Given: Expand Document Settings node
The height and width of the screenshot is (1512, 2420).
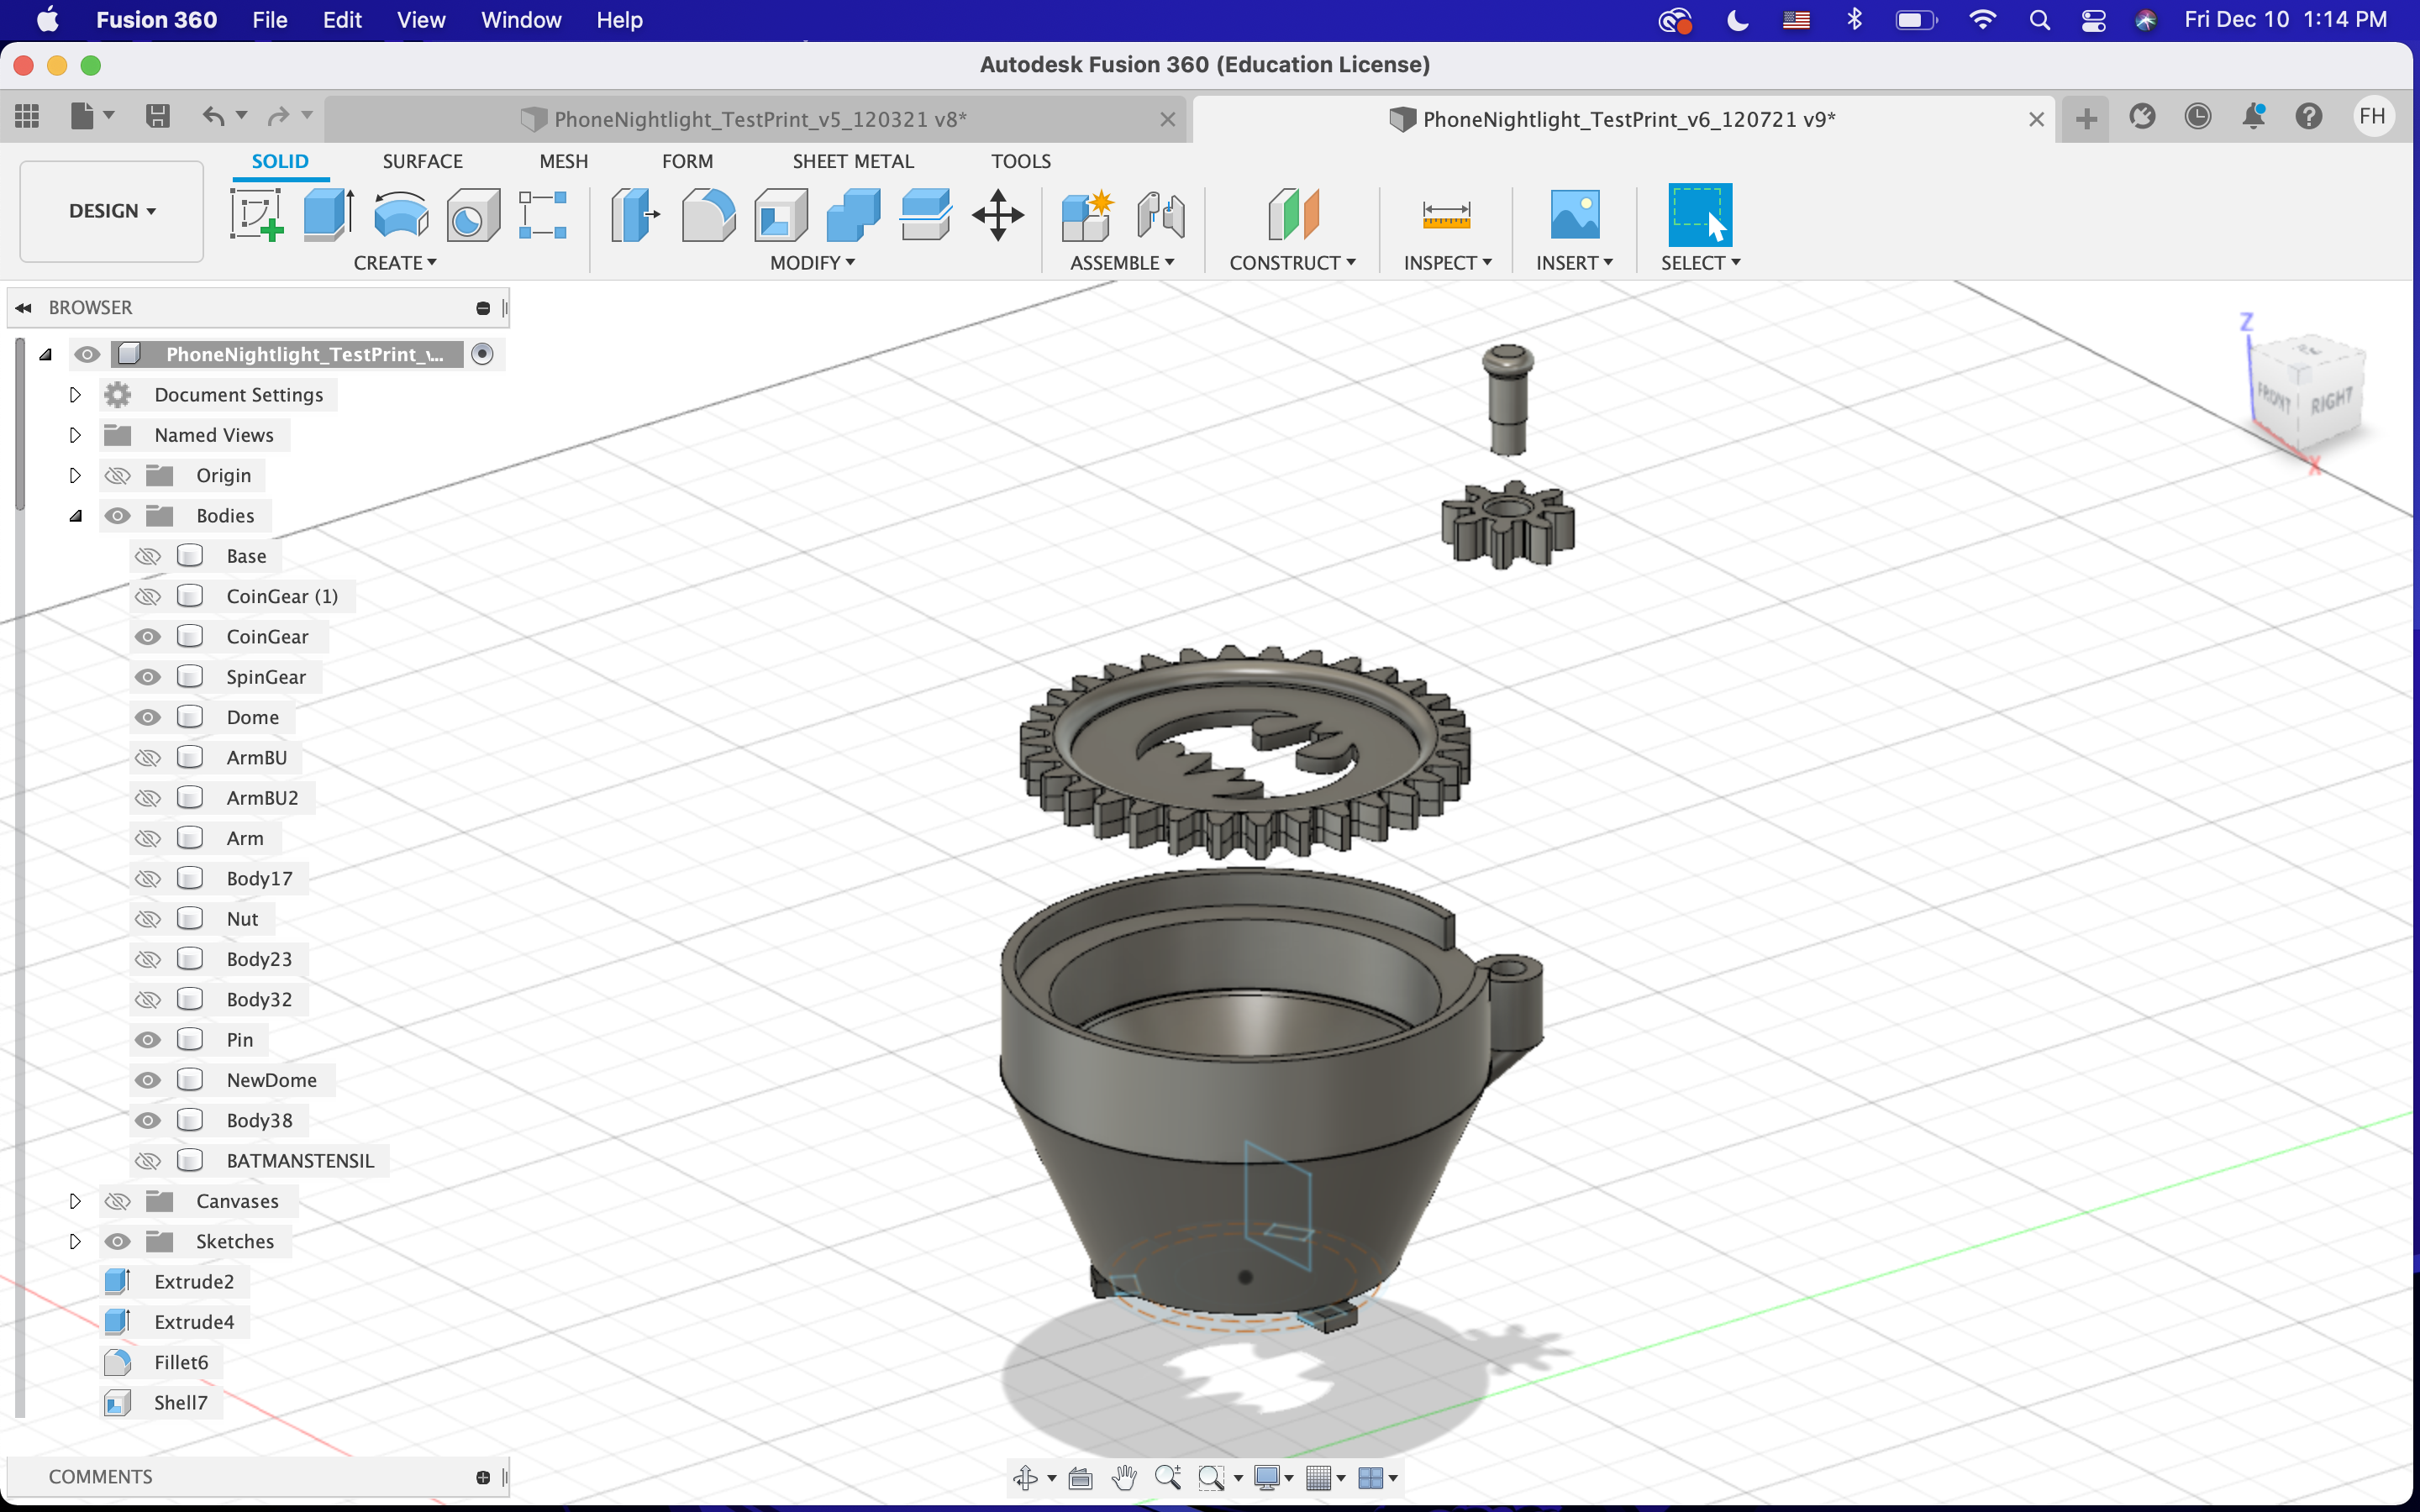Looking at the screenshot, I should pyautogui.click(x=75, y=395).
